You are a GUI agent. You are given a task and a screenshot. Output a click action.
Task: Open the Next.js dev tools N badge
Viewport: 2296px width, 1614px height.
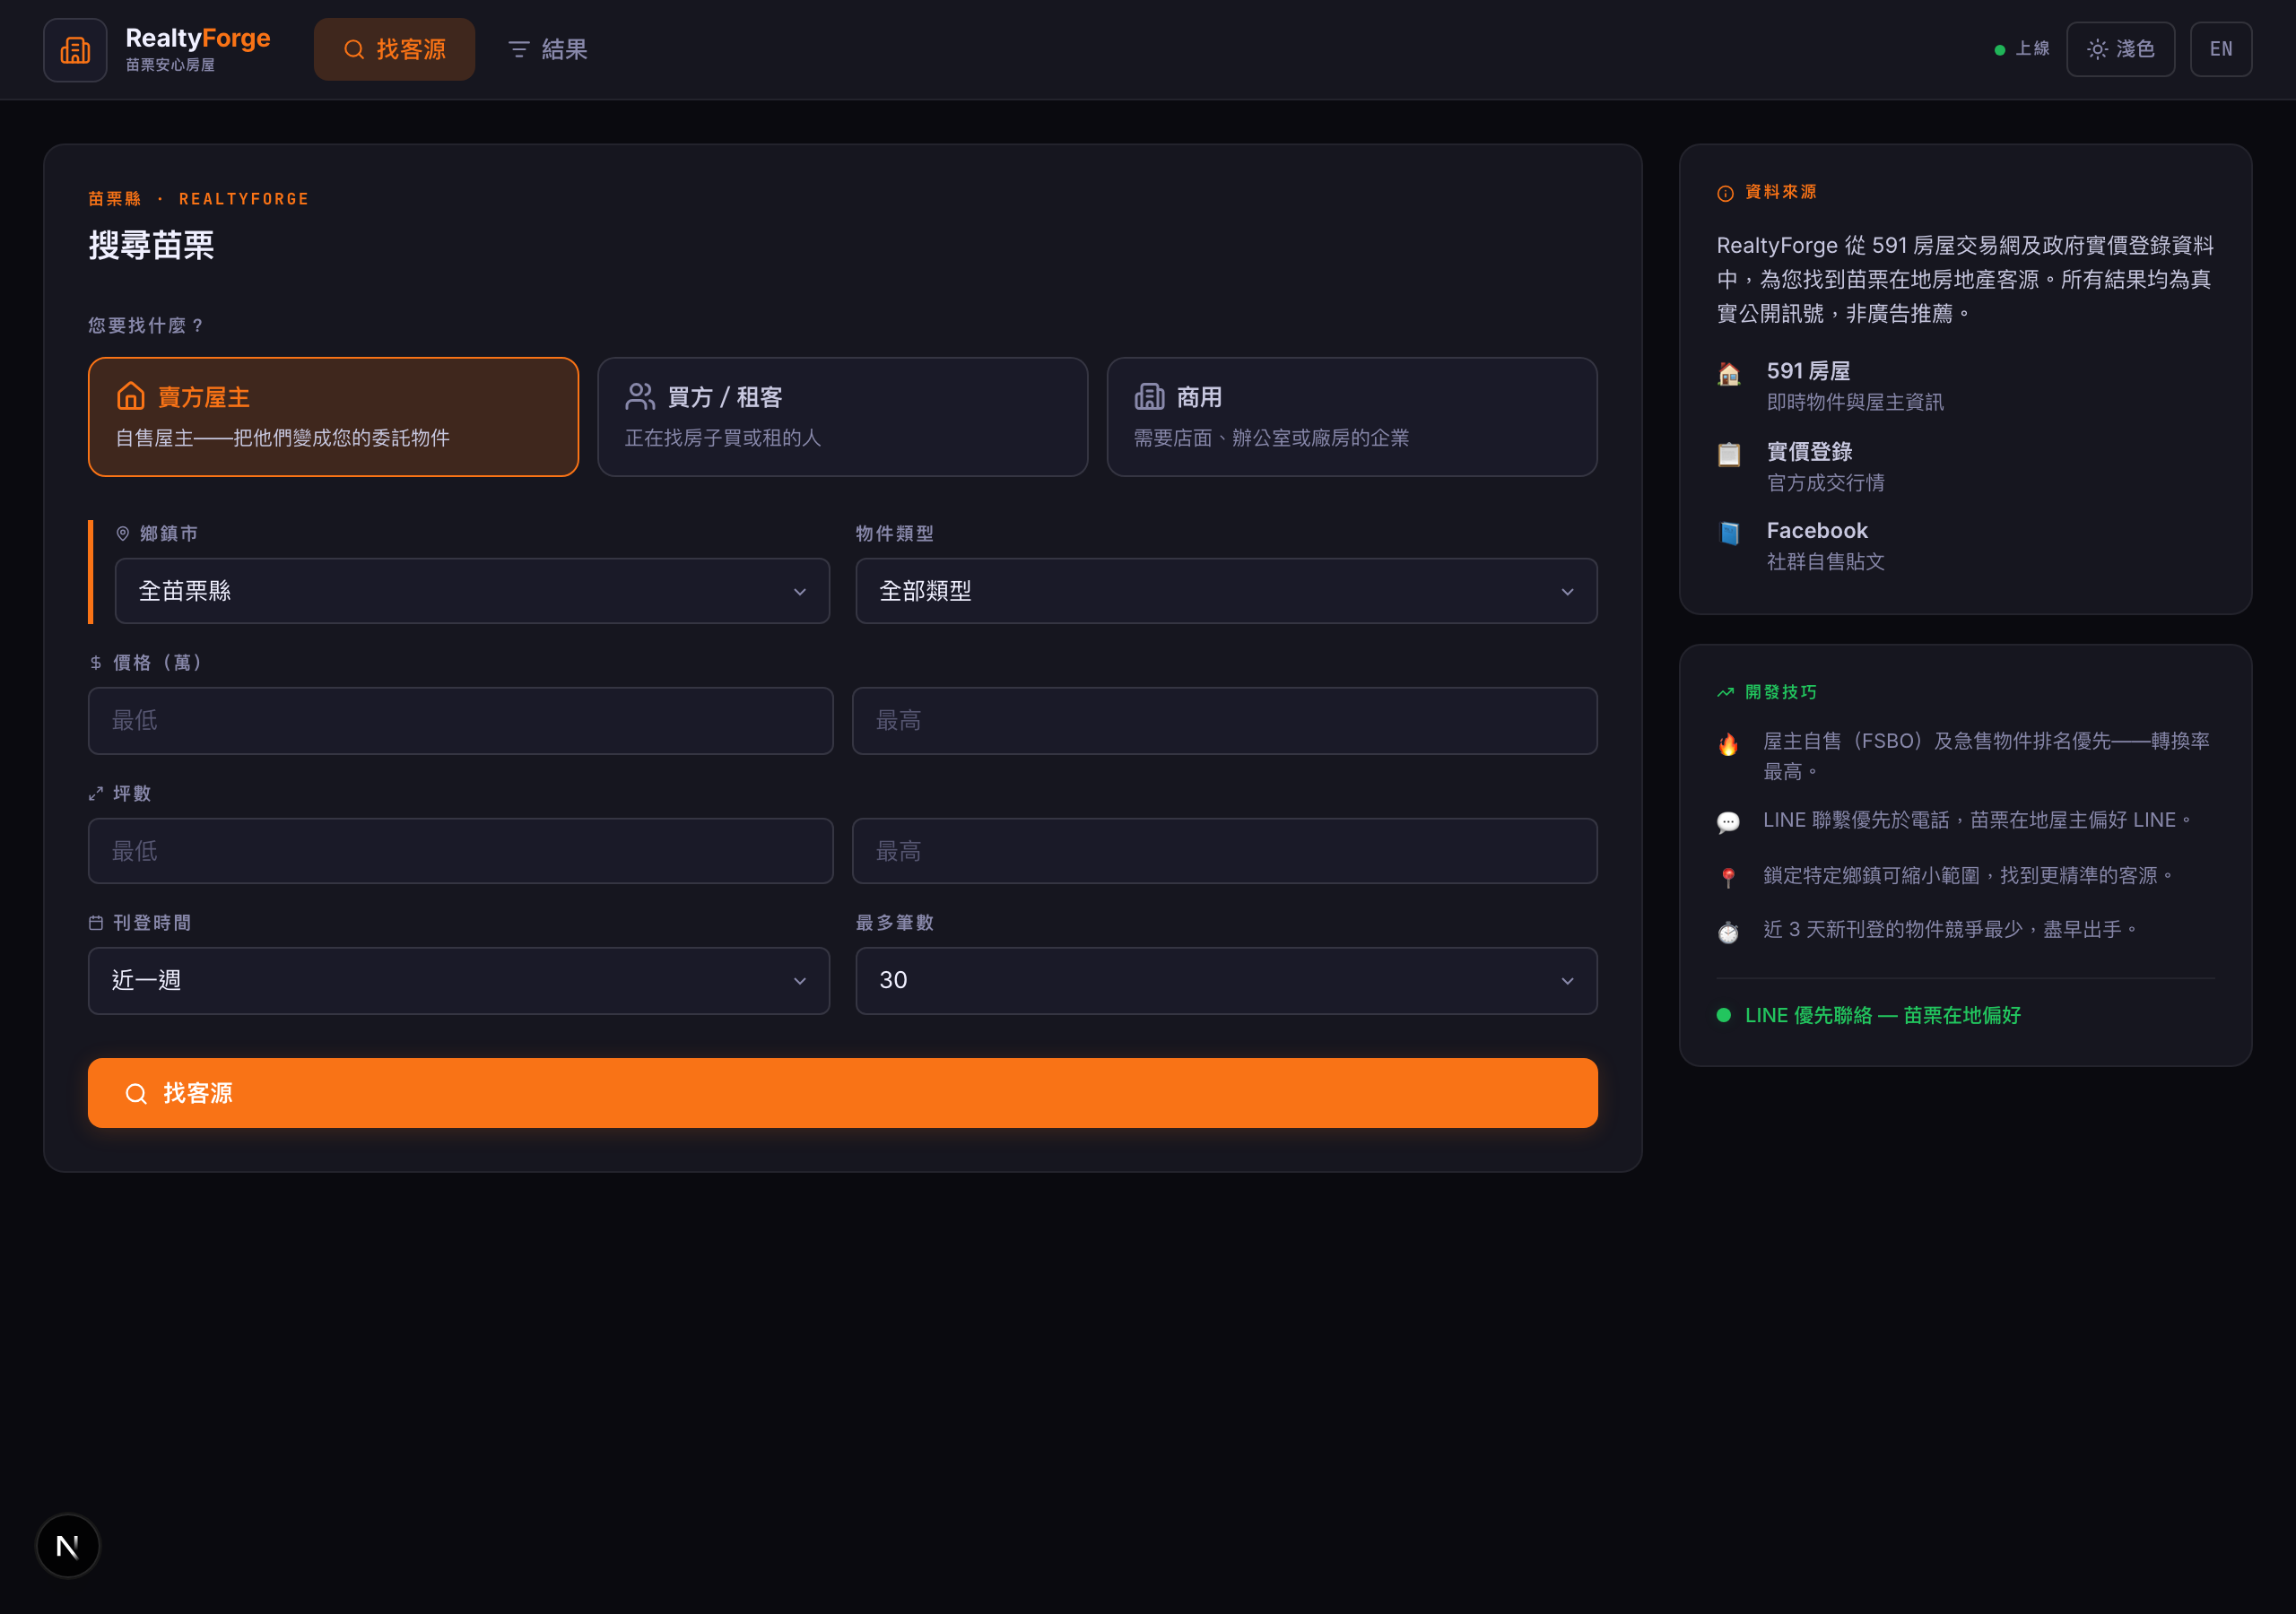pos(68,1546)
